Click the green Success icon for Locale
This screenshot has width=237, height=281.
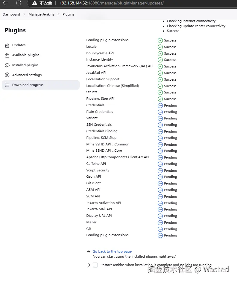click(160, 47)
